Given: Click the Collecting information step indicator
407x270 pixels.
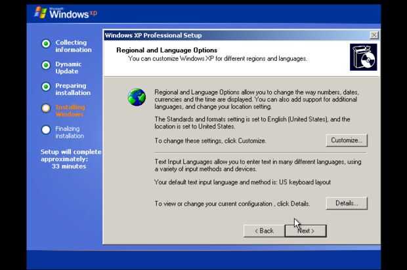Looking at the screenshot, I should point(46,43).
